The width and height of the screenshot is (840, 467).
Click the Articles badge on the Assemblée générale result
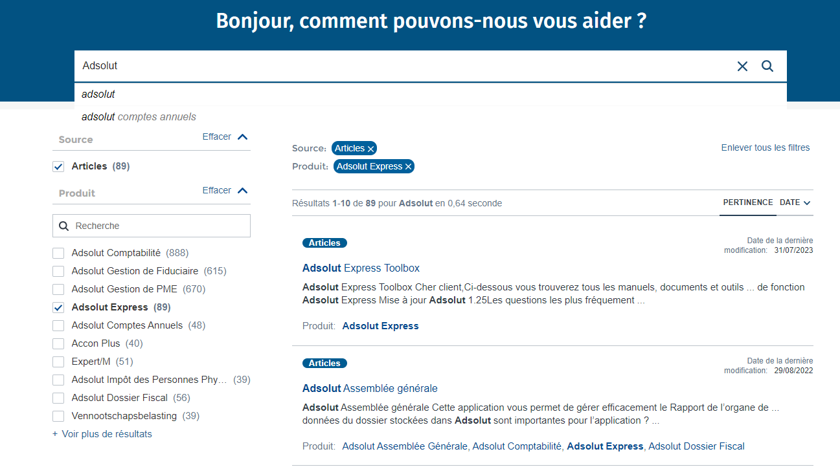pyautogui.click(x=324, y=364)
